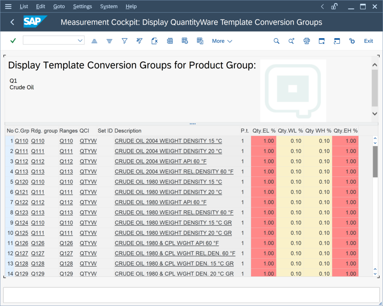Click the Ranges column header
The width and height of the screenshot is (383, 306).
[68, 131]
